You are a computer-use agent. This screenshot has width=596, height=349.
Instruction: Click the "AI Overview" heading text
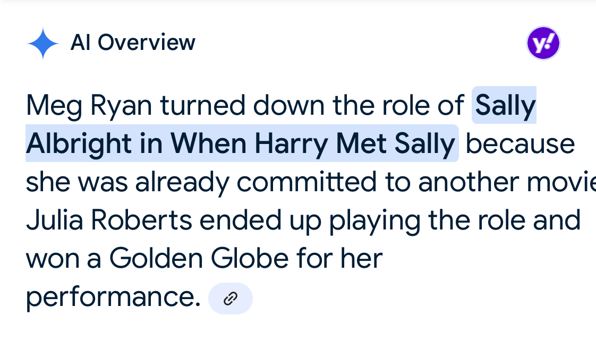pyautogui.click(x=133, y=42)
